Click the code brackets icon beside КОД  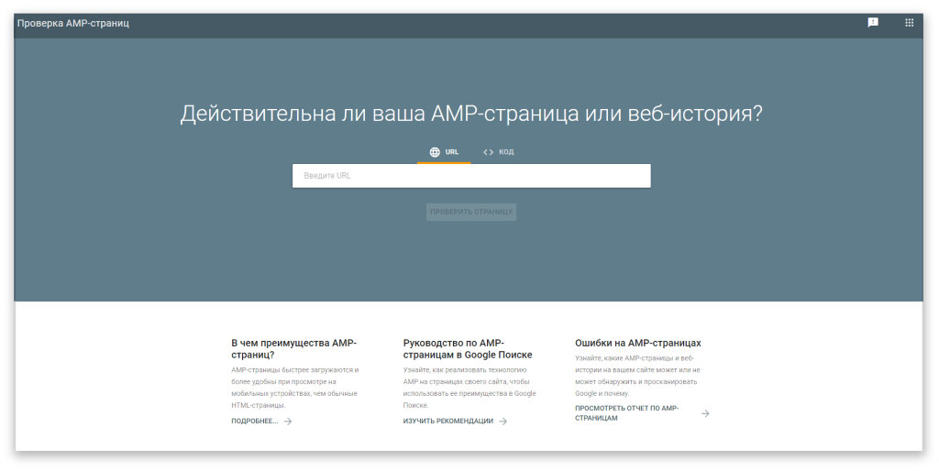(x=488, y=152)
